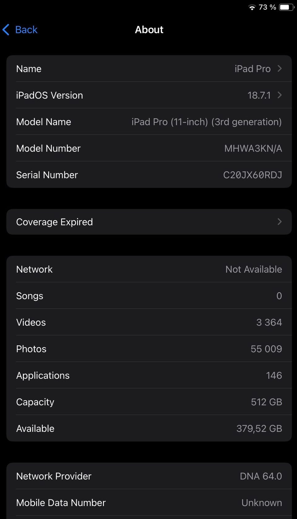The height and width of the screenshot is (519, 297).
Task: Expand the Name row chevron
Action: (280, 68)
